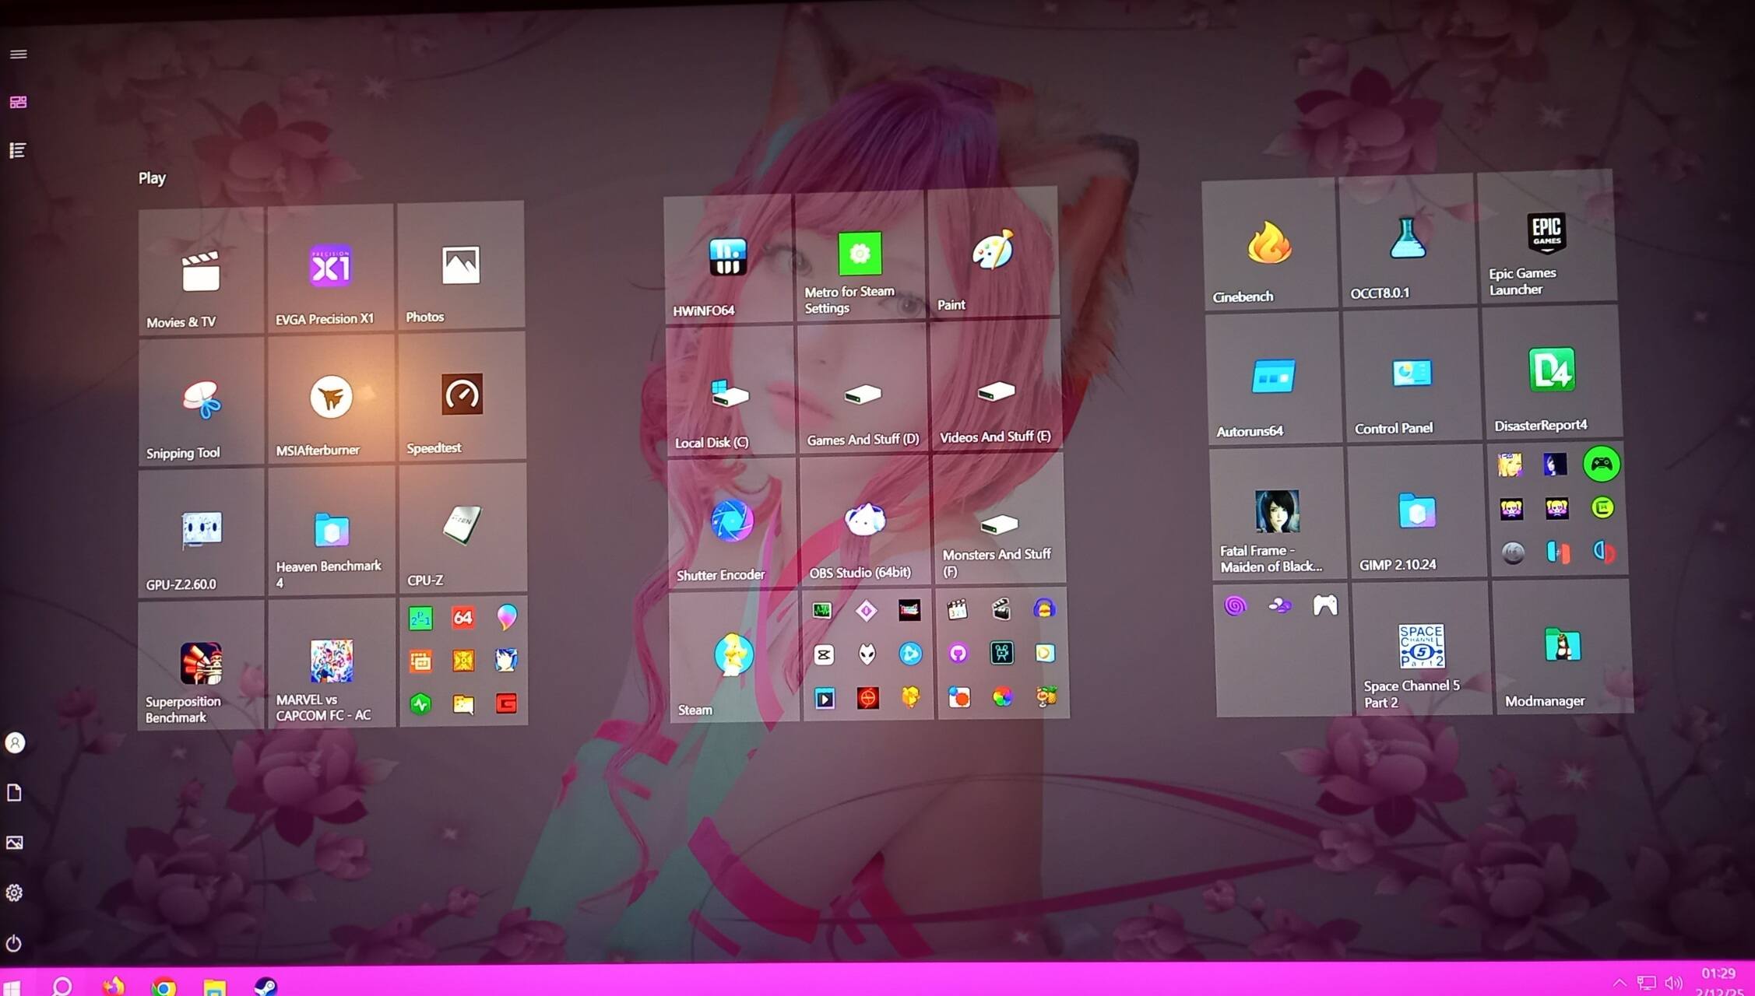The height and width of the screenshot is (996, 1755).
Task: Open white gamepad icon in folder tile
Action: click(1325, 605)
